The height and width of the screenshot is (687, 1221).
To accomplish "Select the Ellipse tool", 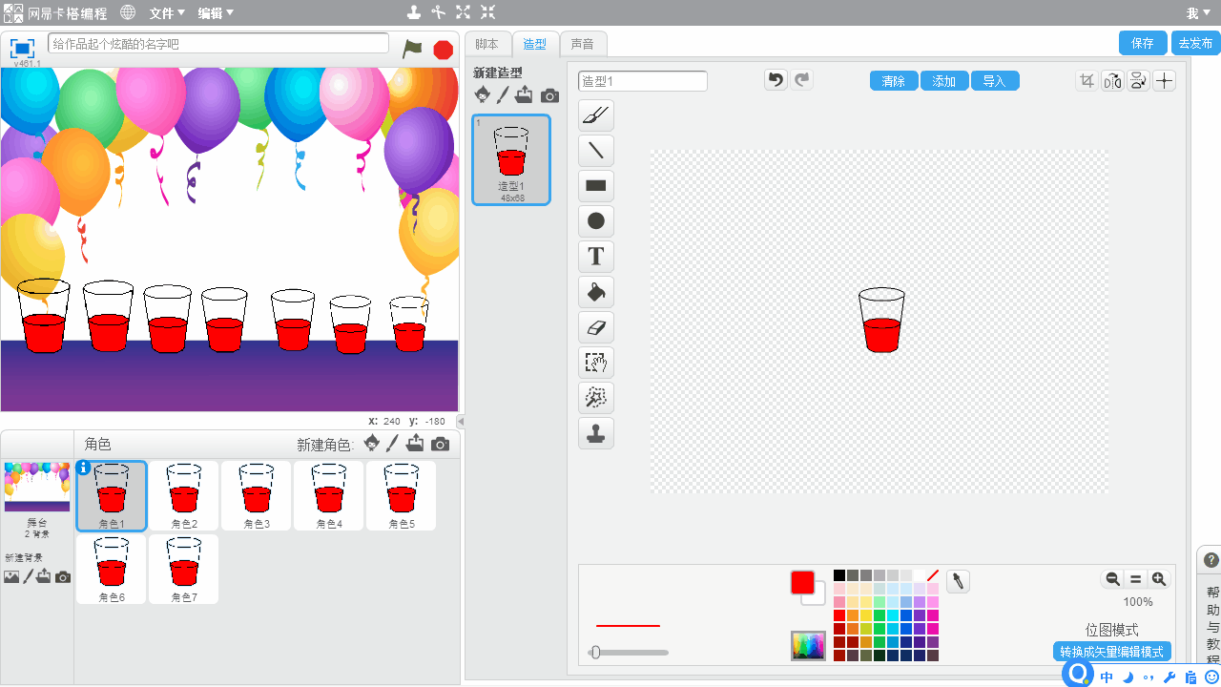I will 596,221.
